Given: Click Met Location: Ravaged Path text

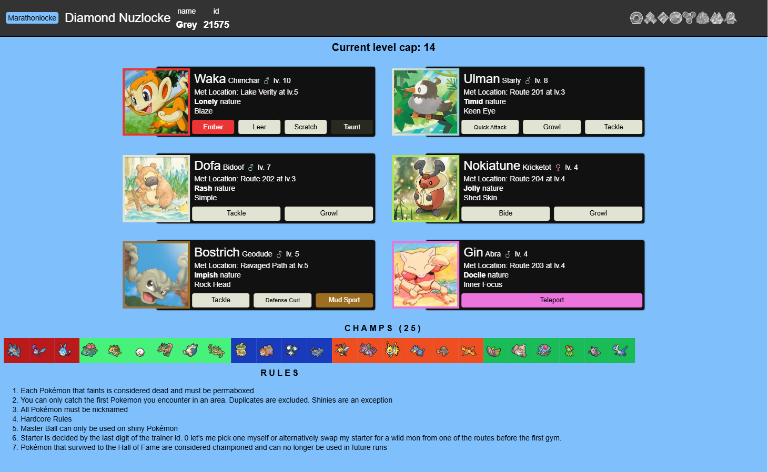Looking at the screenshot, I should (x=251, y=265).
